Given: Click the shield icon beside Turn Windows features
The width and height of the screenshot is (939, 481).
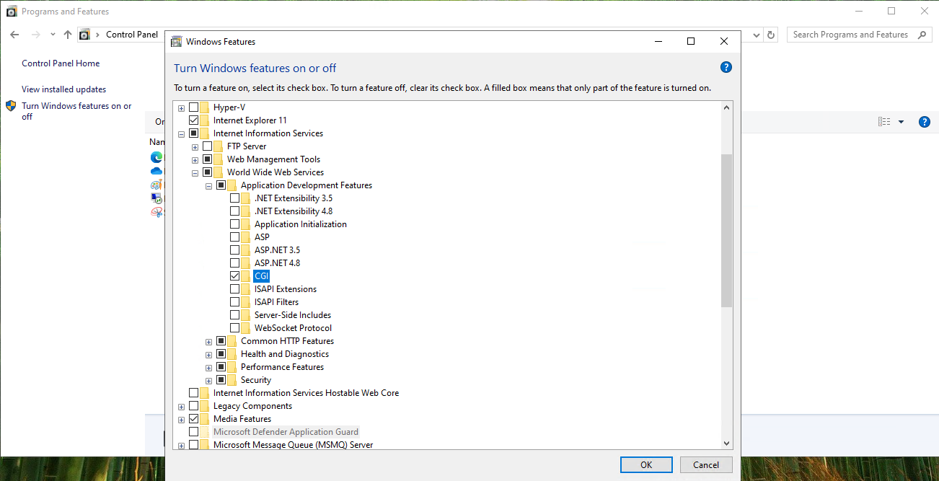Looking at the screenshot, I should pos(11,106).
